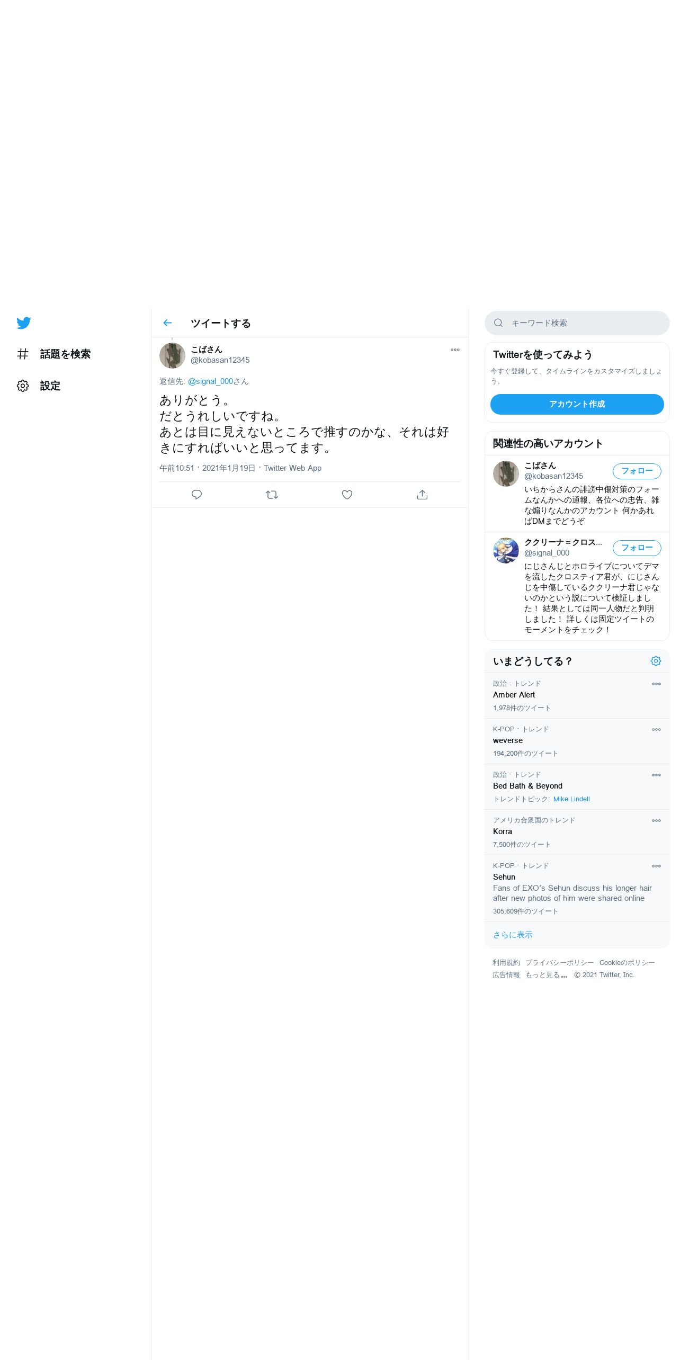The height and width of the screenshot is (1360, 680).
Task: Open the 設定 settings gear in sidebar
Action: tap(38, 386)
